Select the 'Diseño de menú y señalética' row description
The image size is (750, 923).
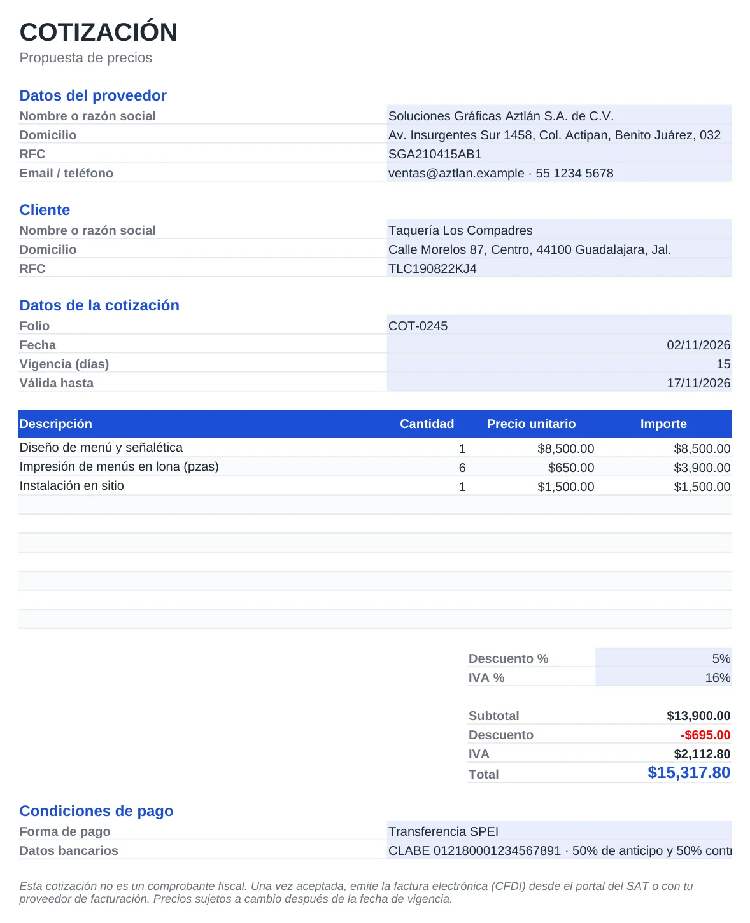(x=101, y=447)
